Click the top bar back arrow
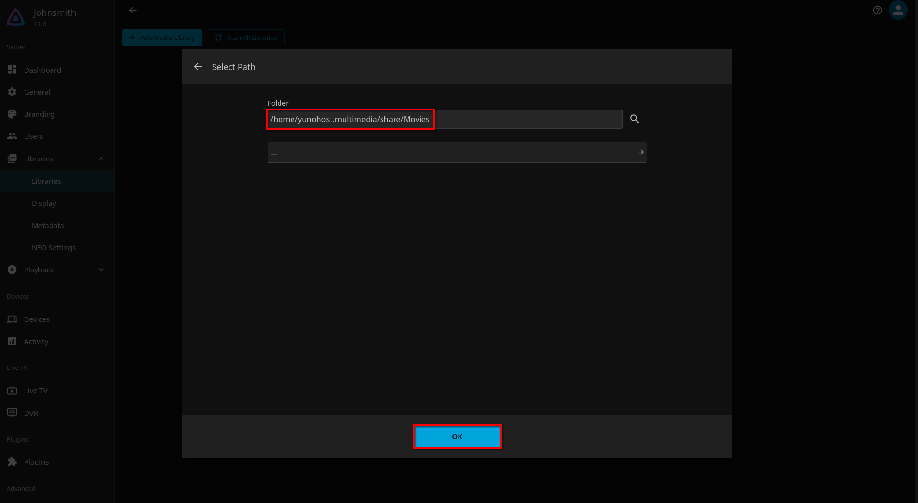 click(133, 10)
